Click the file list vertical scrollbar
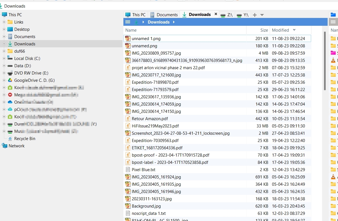The height and width of the screenshot is (221, 338). (x=325, y=61)
